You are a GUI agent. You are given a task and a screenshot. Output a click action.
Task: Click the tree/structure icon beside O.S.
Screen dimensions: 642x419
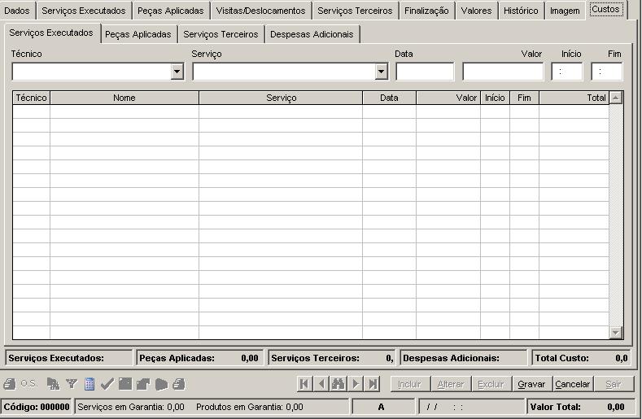point(53,384)
